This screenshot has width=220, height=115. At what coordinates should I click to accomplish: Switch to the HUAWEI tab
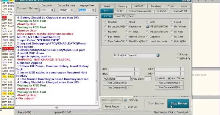pos(139,7)
